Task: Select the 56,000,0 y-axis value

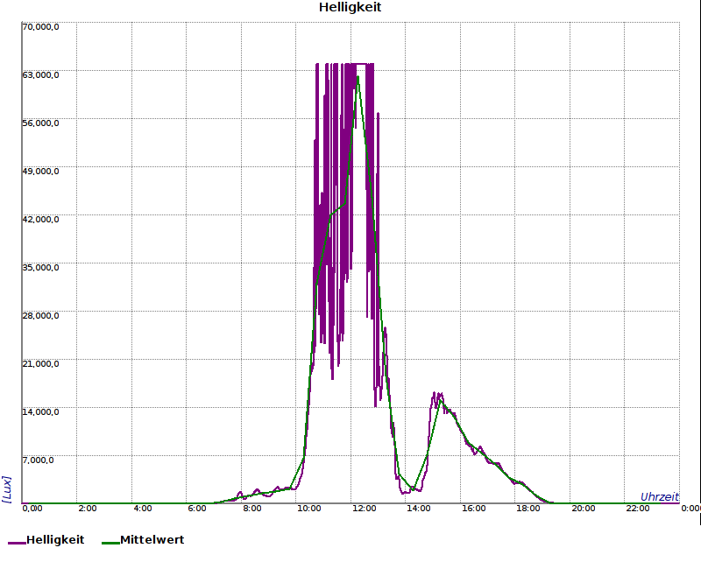Action: click(40, 123)
